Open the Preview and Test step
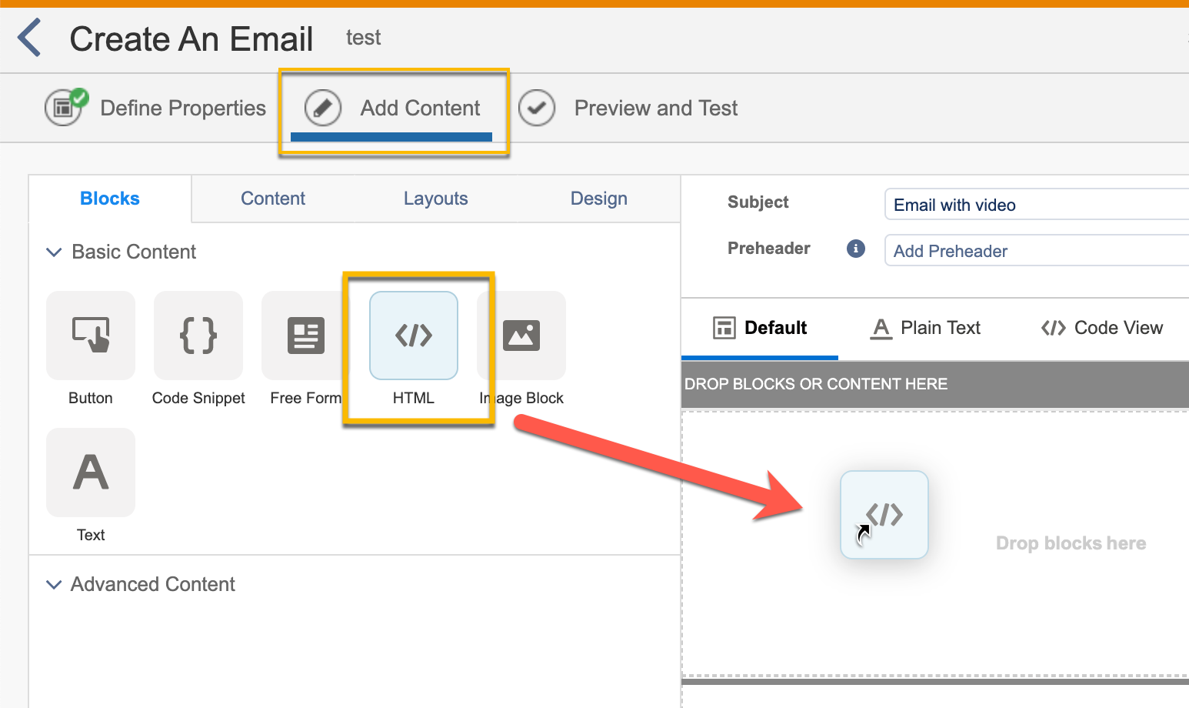1189x708 pixels. (x=628, y=108)
